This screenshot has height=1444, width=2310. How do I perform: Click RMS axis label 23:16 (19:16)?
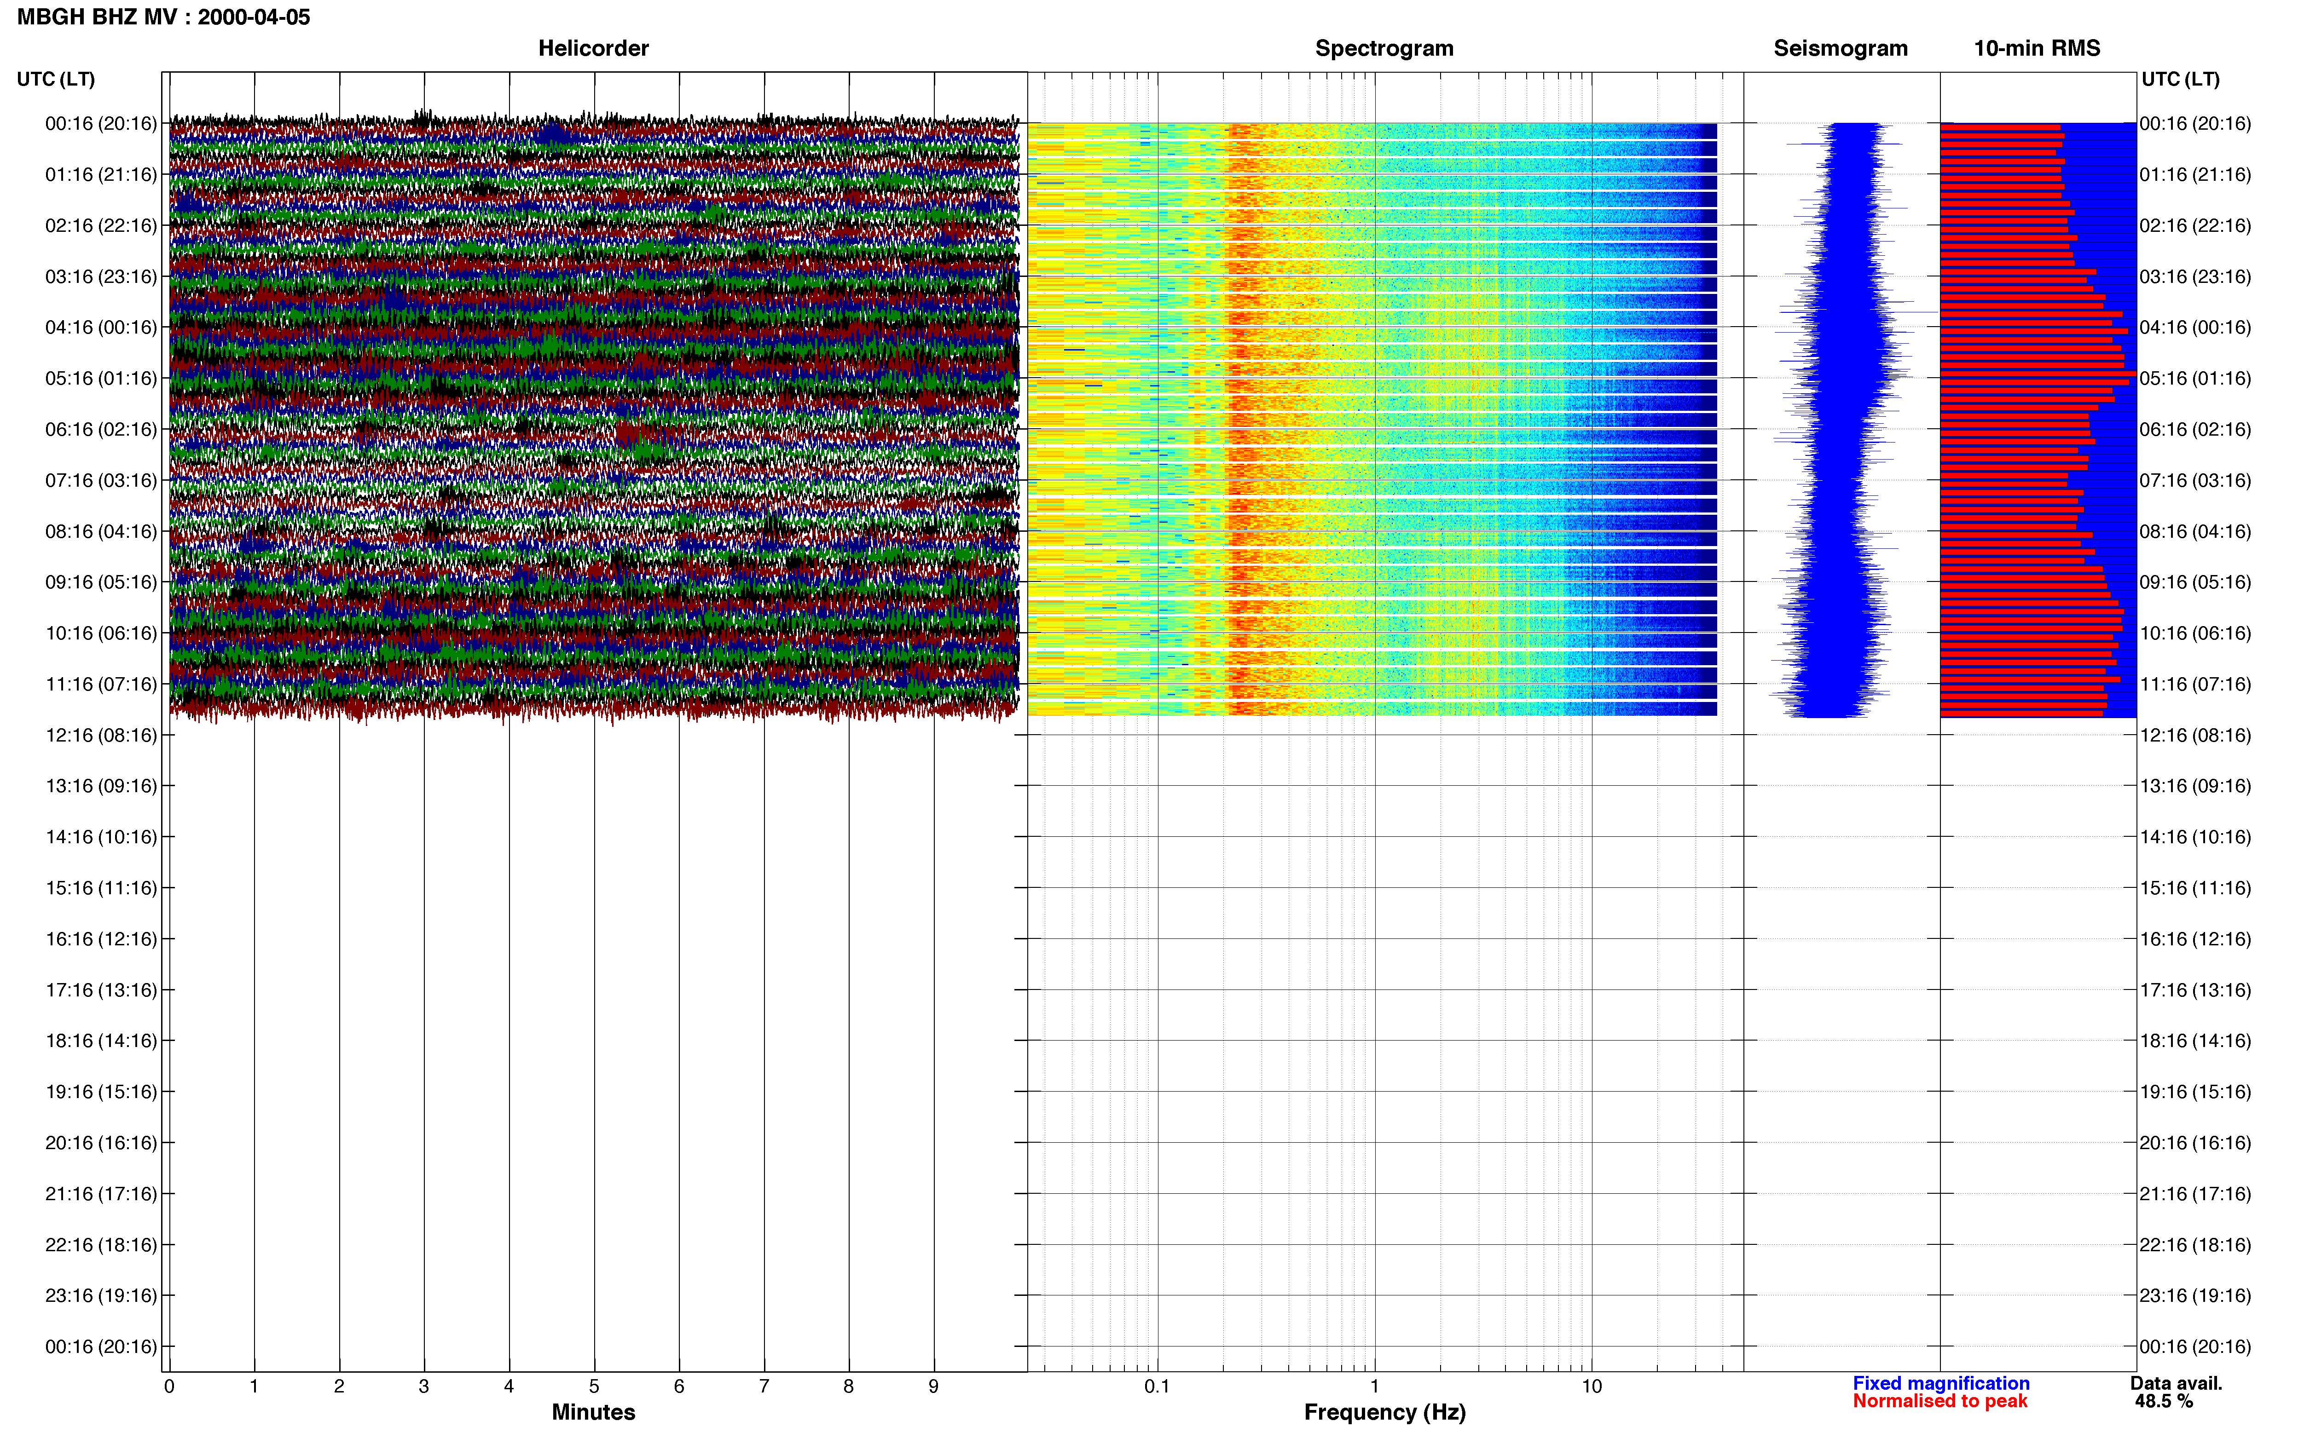click(2195, 1296)
